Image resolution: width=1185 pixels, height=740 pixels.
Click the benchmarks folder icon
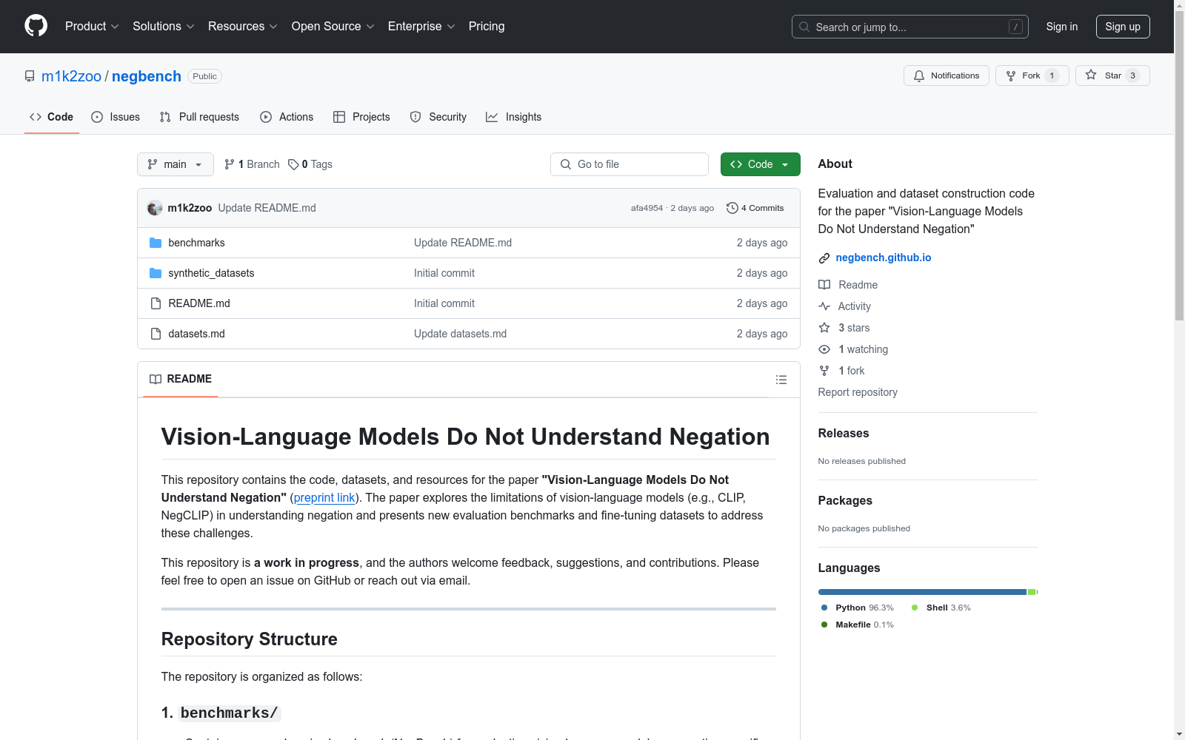(156, 243)
